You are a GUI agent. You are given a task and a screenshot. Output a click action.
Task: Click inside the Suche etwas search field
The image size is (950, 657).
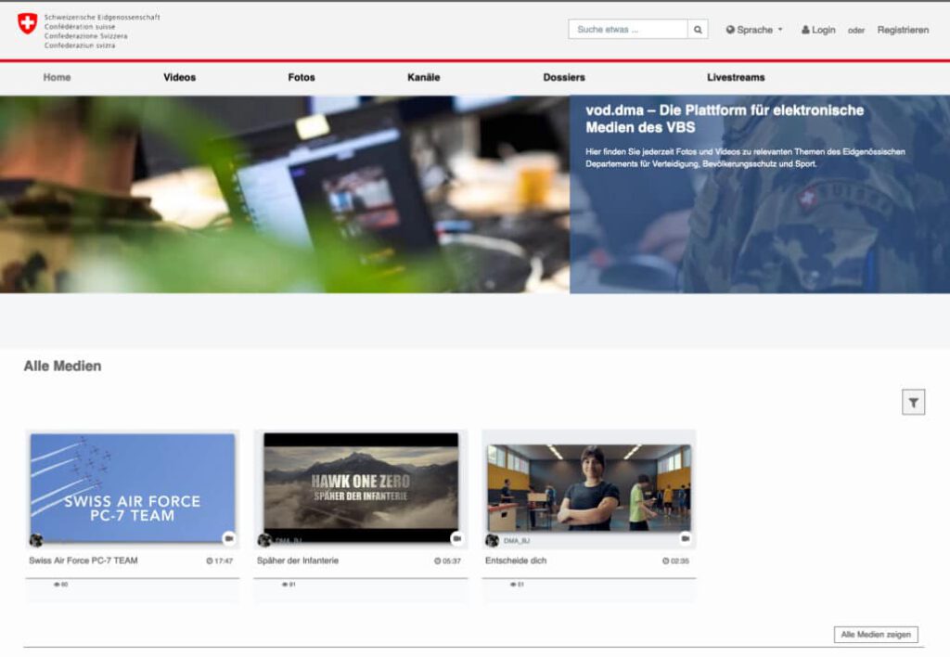[x=622, y=29]
